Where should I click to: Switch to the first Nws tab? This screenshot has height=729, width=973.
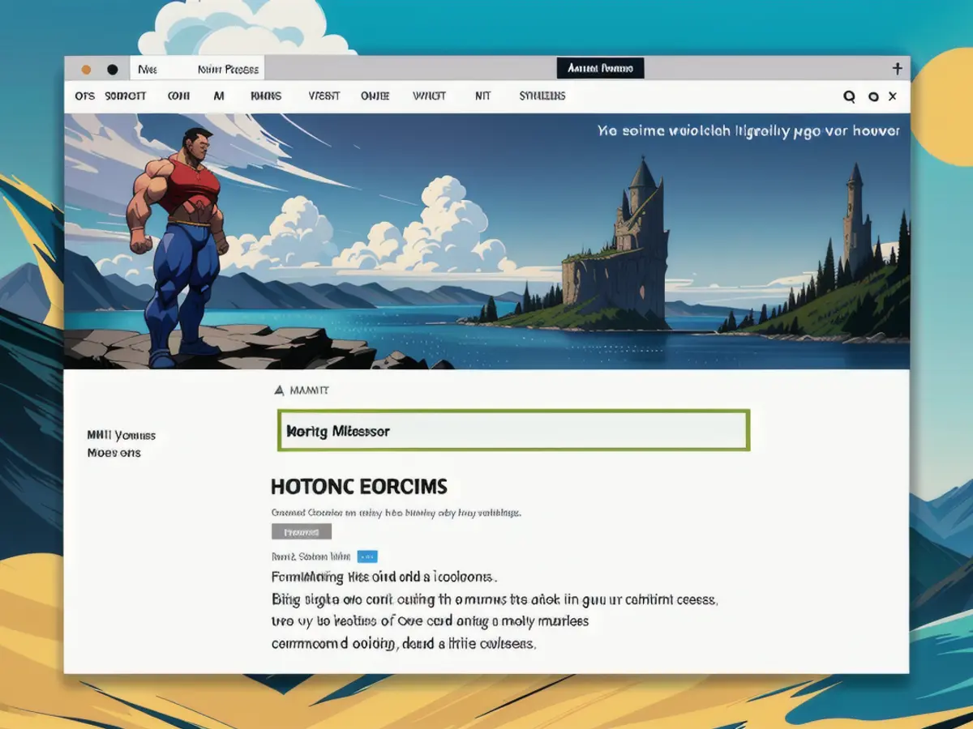(x=148, y=70)
